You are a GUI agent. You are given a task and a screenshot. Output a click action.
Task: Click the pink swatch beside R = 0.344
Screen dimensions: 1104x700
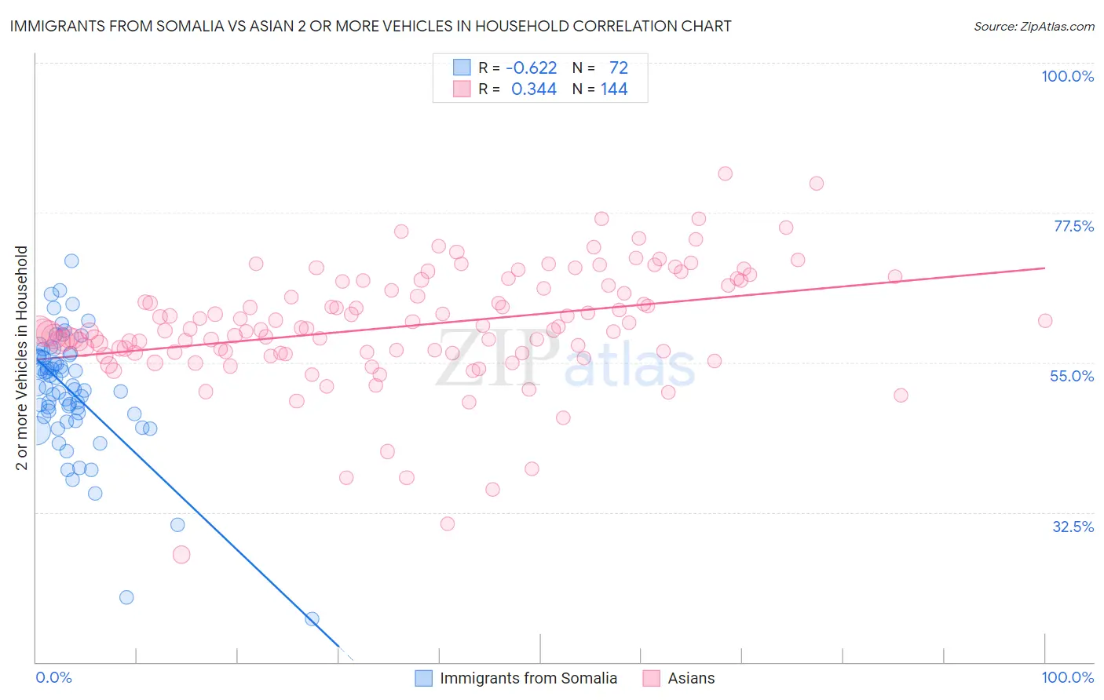pos(462,89)
